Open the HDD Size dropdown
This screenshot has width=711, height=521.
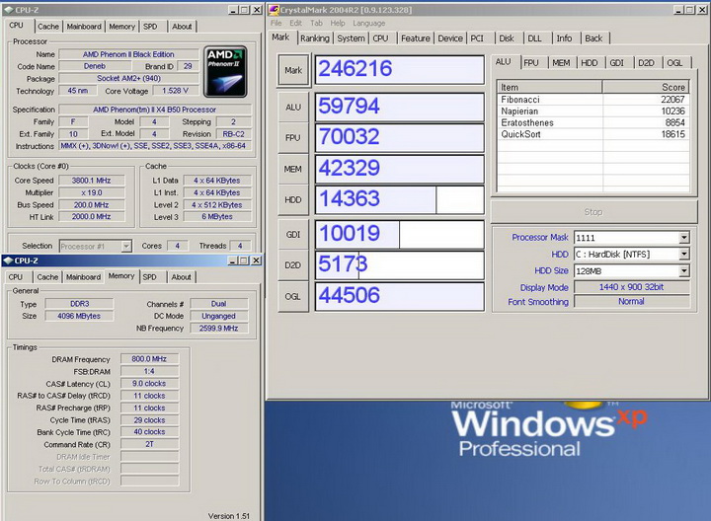[x=684, y=271]
